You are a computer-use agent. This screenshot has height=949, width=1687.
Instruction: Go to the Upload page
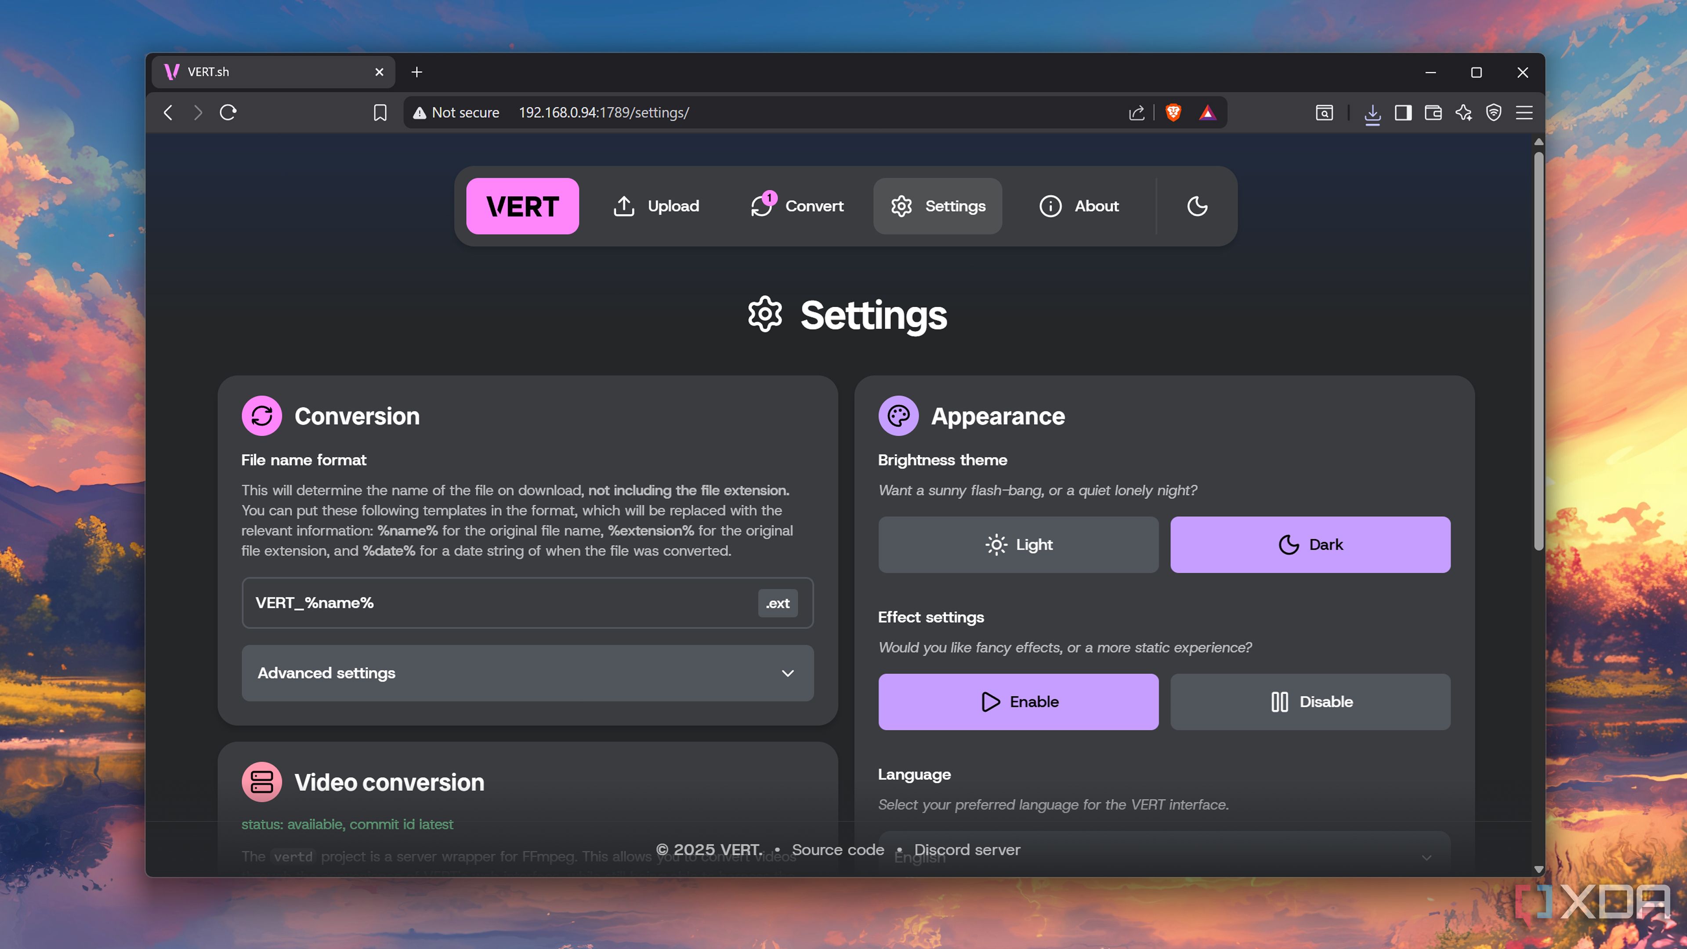point(656,206)
